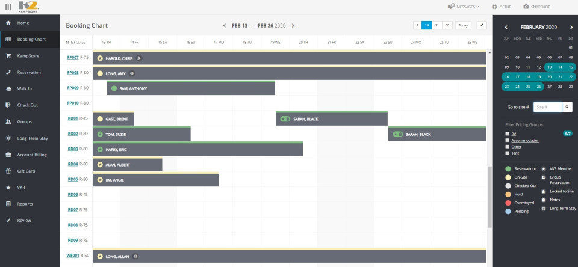Open site link RD01
The image size is (578, 267).
click(x=73, y=118)
